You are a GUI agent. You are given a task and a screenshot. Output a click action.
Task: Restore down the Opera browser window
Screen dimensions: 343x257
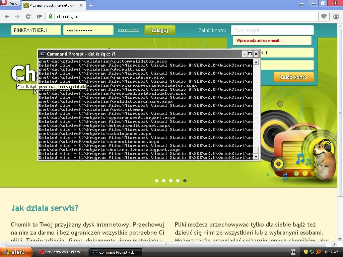click(323, 3)
